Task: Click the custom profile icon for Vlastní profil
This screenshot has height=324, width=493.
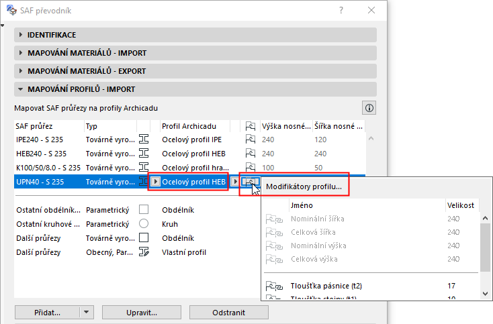Action: pyautogui.click(x=144, y=252)
